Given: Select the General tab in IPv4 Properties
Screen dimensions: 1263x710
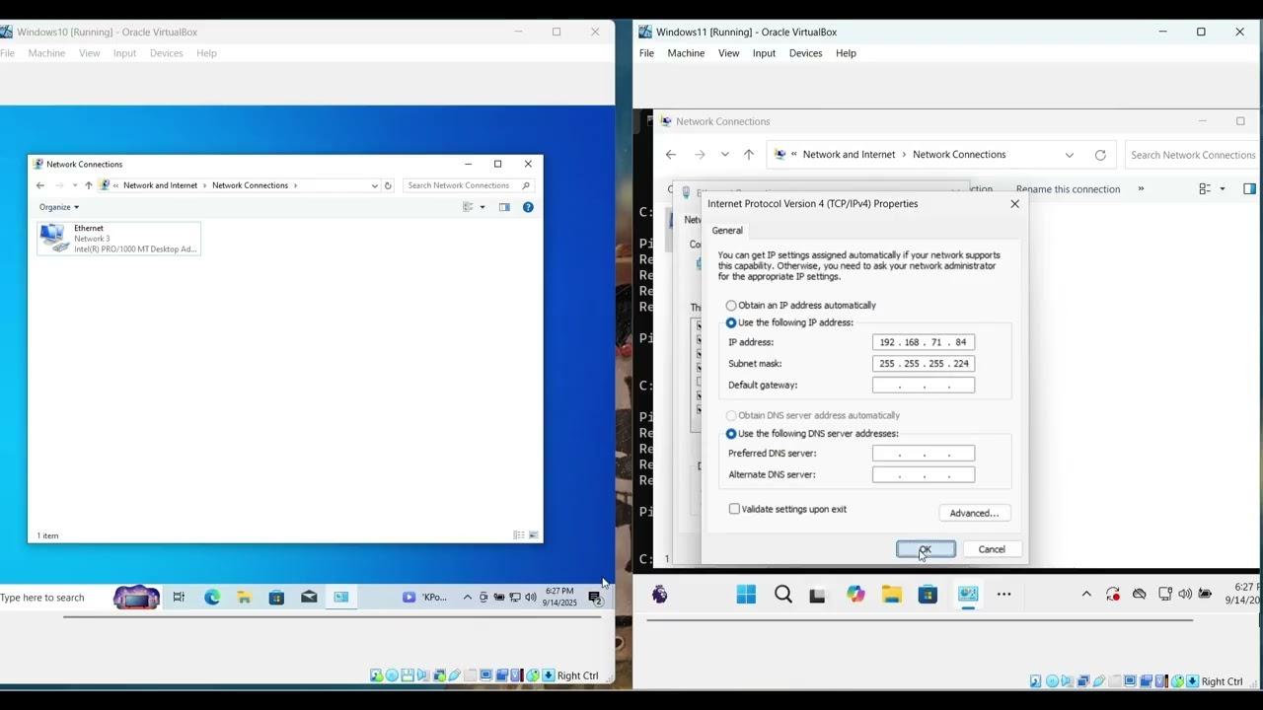Looking at the screenshot, I should click(x=727, y=231).
